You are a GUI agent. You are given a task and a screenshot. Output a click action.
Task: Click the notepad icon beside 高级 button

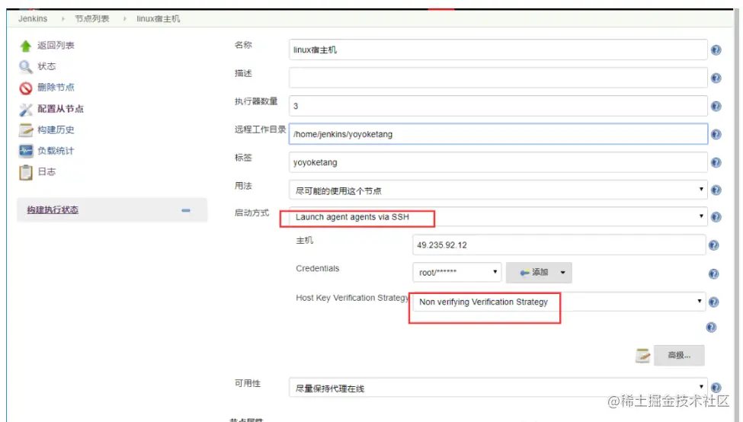point(642,356)
